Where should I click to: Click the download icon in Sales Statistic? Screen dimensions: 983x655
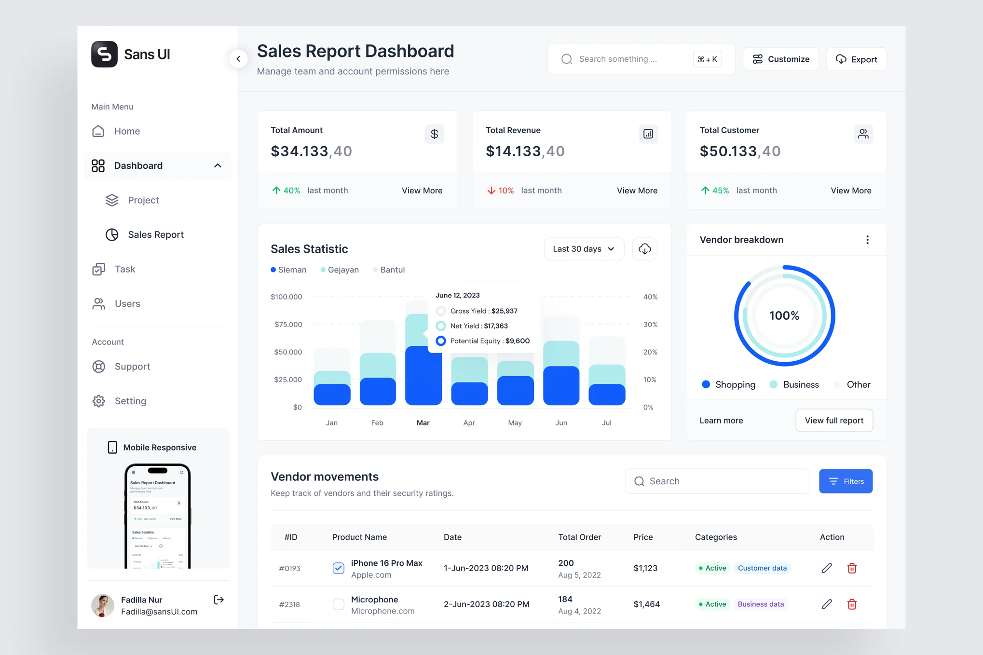tap(644, 249)
